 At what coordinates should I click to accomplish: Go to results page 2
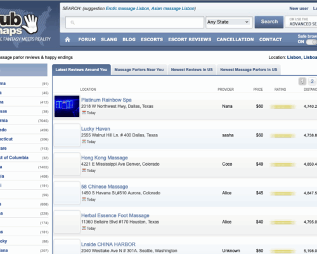312,81
